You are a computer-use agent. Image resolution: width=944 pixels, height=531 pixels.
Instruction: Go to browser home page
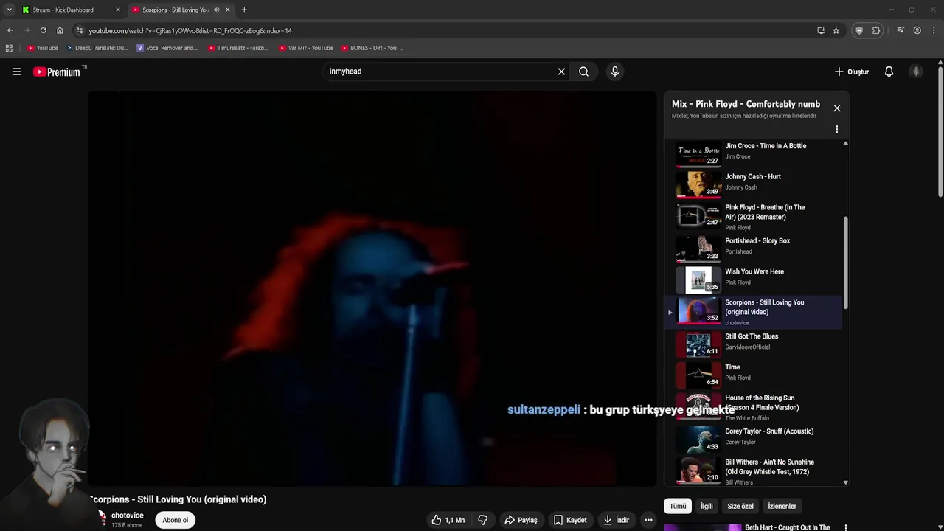click(60, 30)
